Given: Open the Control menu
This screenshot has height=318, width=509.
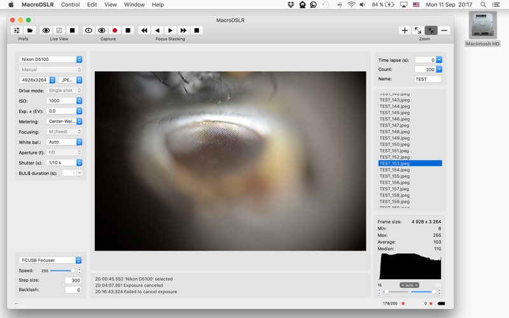Looking at the screenshot, I should coord(71,4).
